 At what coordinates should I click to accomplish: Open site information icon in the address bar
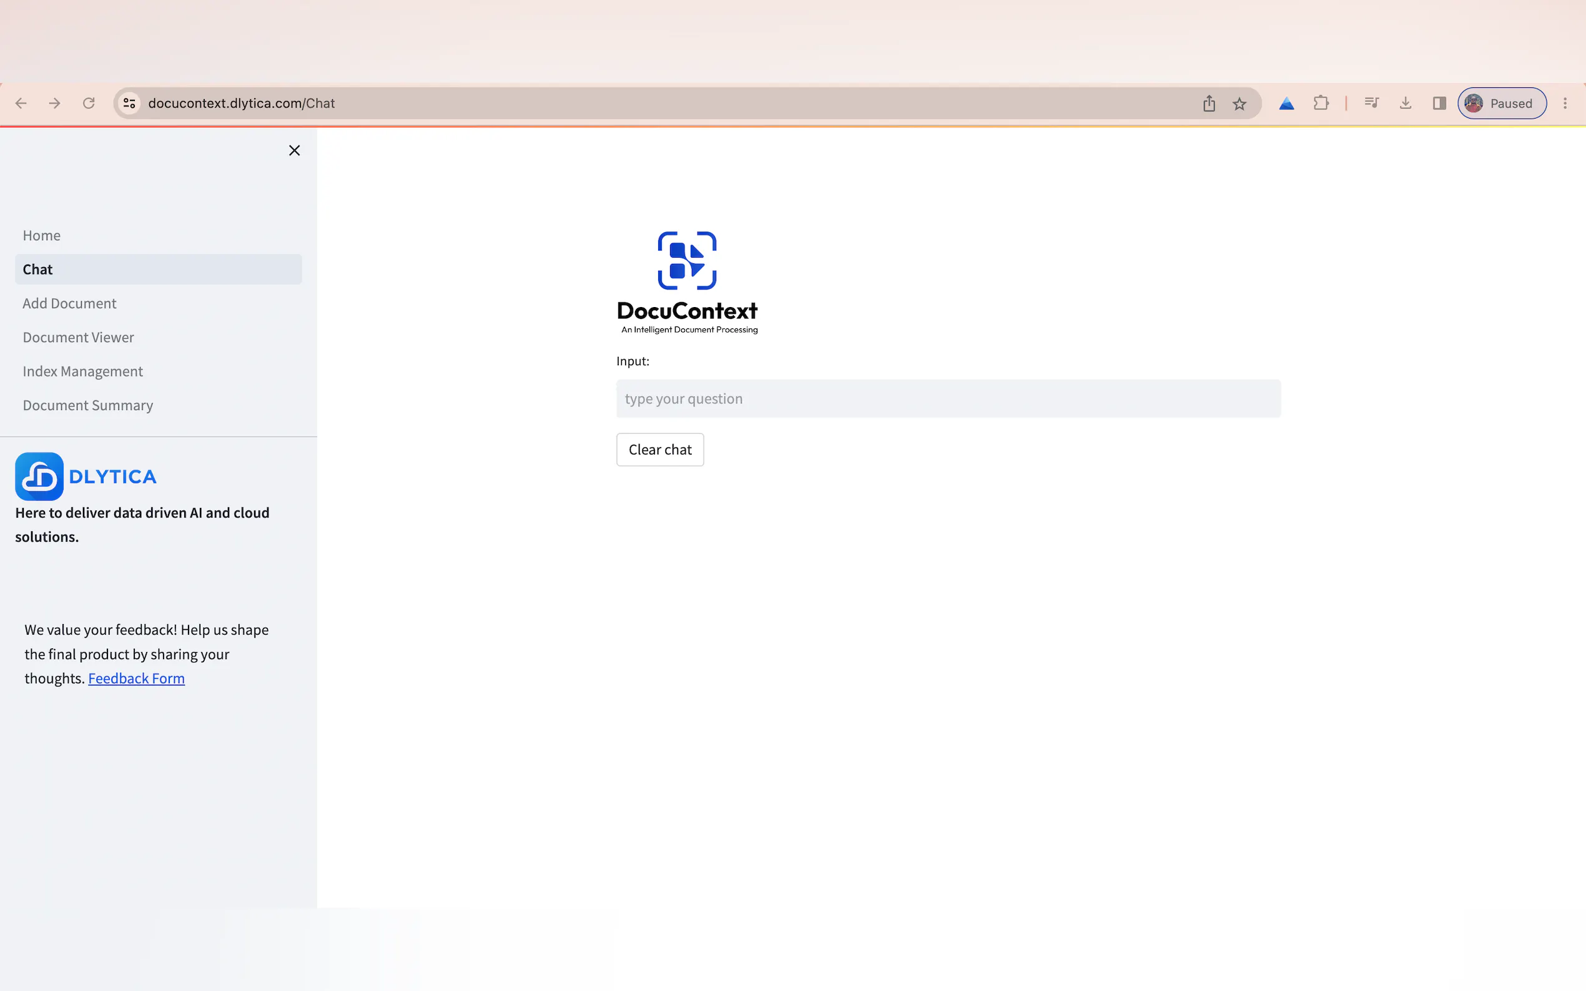[x=130, y=104]
